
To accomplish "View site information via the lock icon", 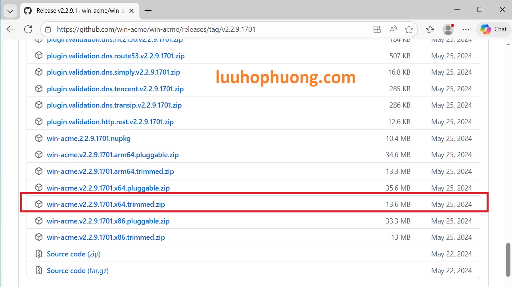I will [x=48, y=29].
